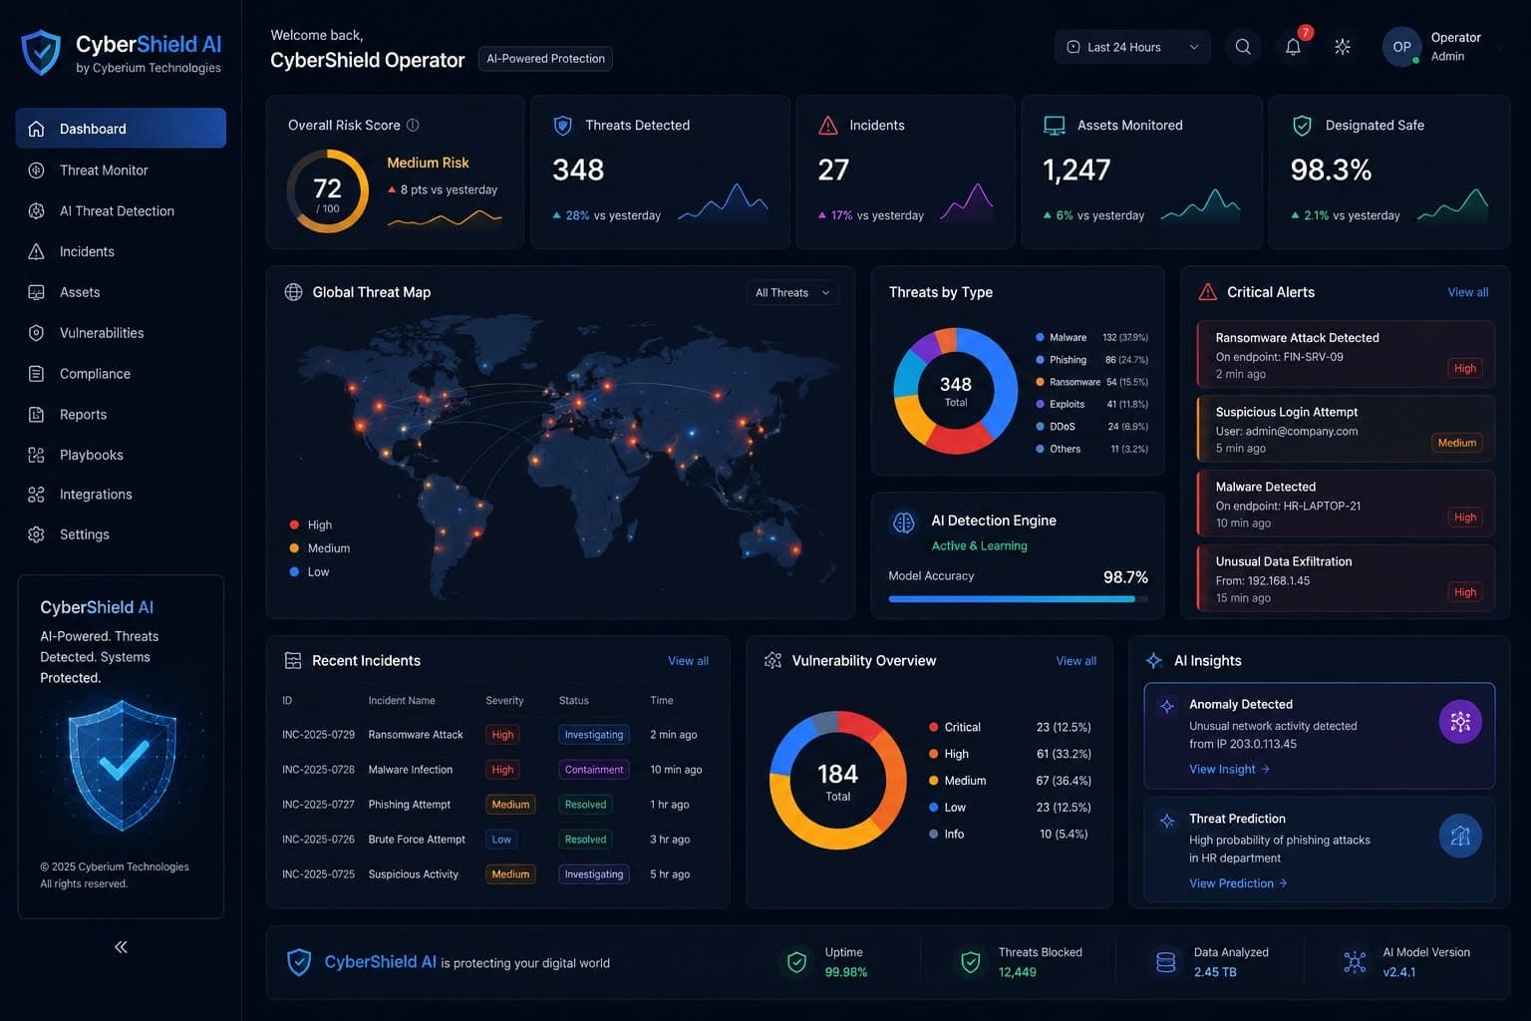Image resolution: width=1531 pixels, height=1021 pixels.
Task: Click the OP operator avatar
Action: (x=1401, y=47)
